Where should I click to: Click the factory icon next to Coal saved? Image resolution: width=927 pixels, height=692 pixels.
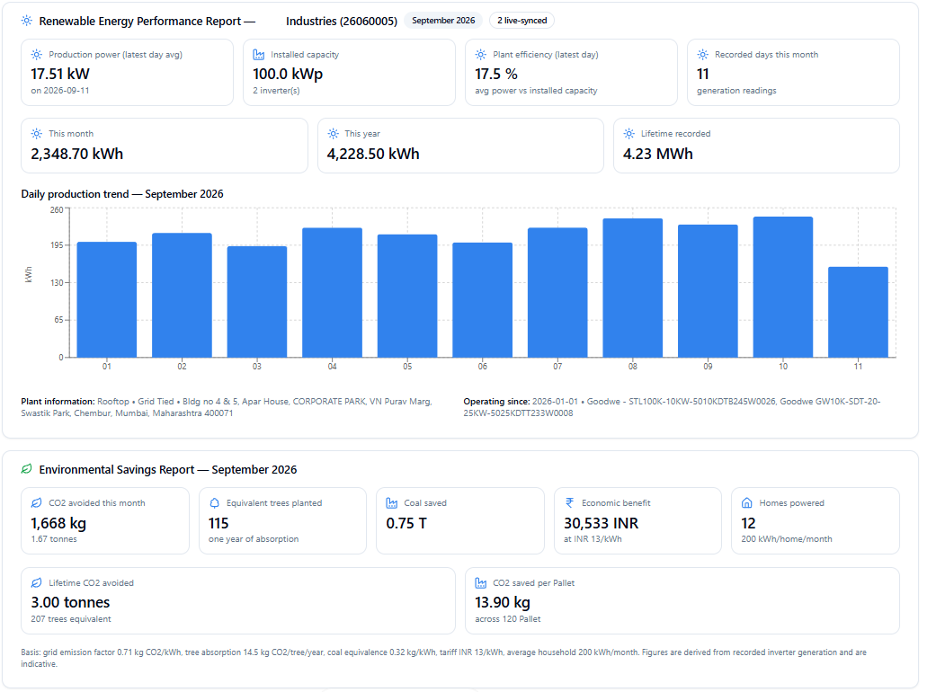click(x=392, y=503)
